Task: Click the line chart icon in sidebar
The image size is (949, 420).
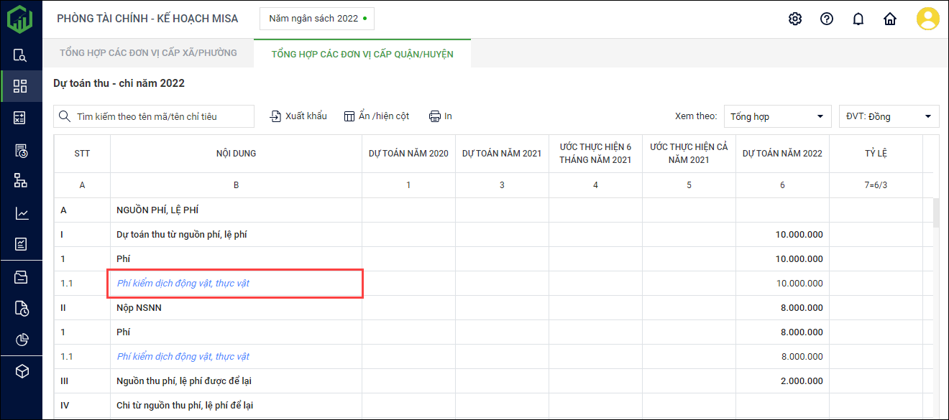Action: tap(21, 213)
